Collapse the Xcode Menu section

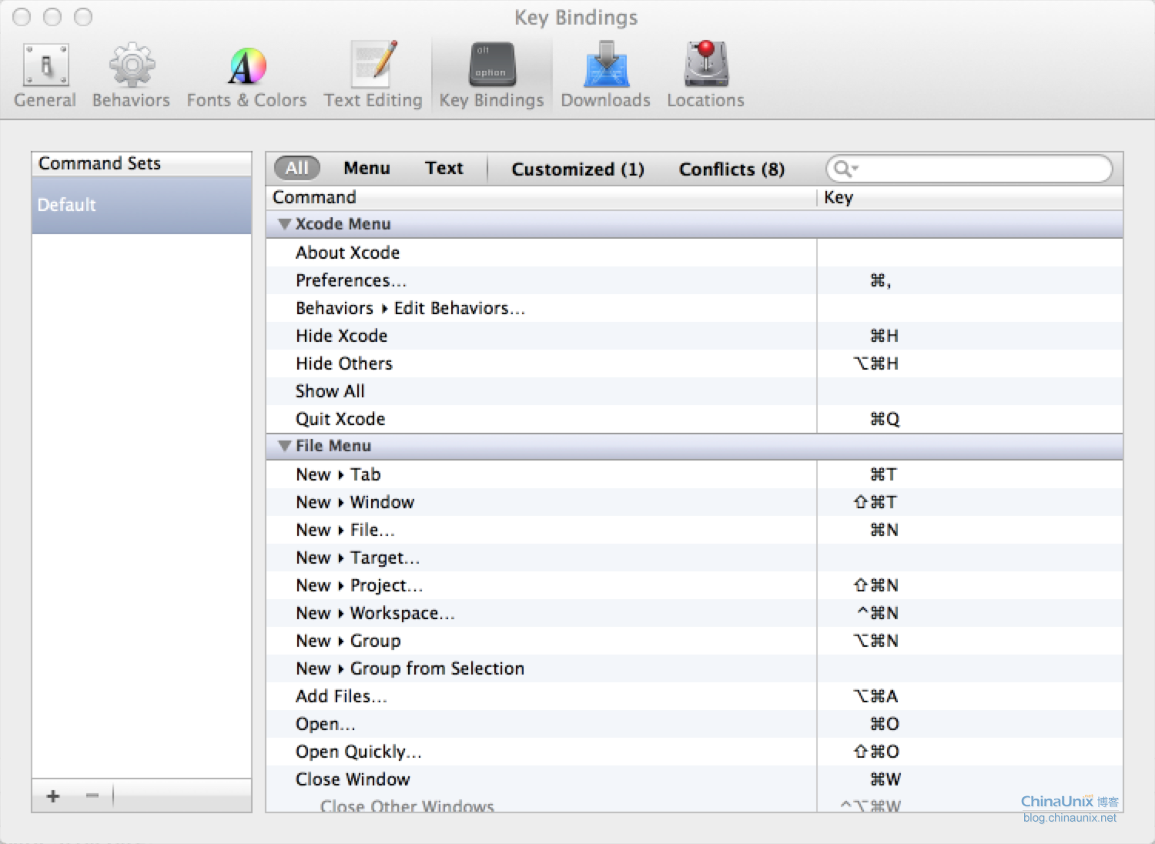coord(285,224)
